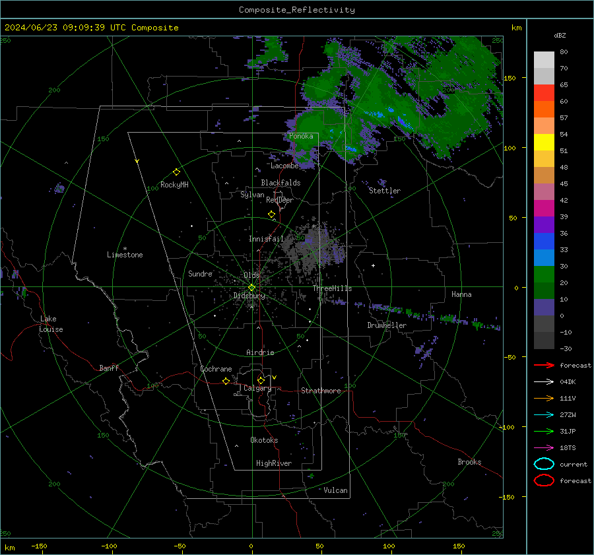594x555 pixels.
Task: Click the Airdrie town label
Action: [260, 352]
